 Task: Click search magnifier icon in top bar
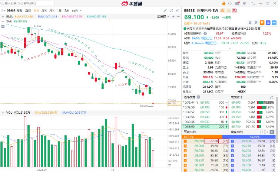(x=2, y=3)
